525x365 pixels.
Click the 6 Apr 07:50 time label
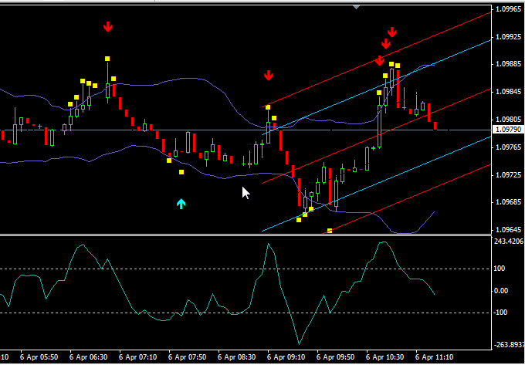pos(187,357)
